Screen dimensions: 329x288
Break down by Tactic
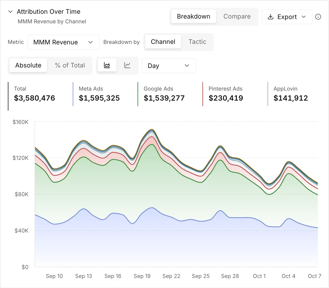(x=197, y=42)
